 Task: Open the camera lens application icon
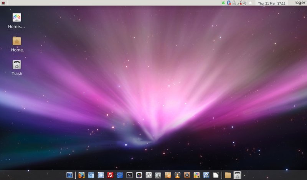[139, 175]
